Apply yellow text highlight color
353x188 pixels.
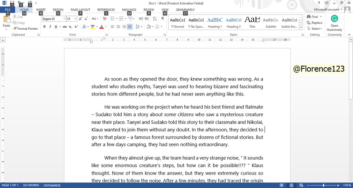coord(92,27)
